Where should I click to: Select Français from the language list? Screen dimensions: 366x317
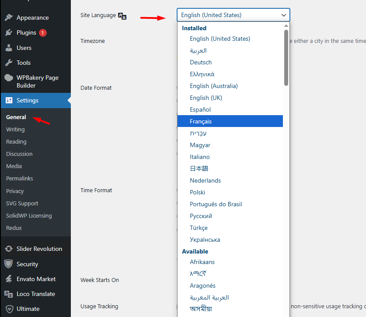tap(201, 121)
